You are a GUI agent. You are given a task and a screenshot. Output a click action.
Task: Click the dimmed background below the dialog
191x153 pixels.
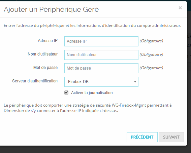pyautogui.click(x=96, y=150)
